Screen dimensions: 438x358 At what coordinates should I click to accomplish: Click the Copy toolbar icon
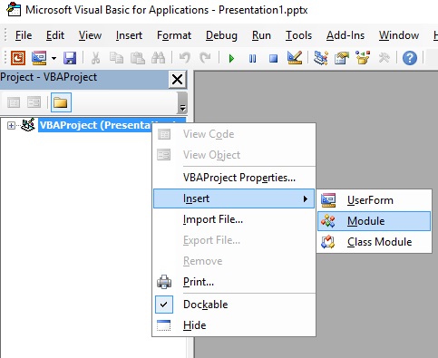click(x=116, y=58)
